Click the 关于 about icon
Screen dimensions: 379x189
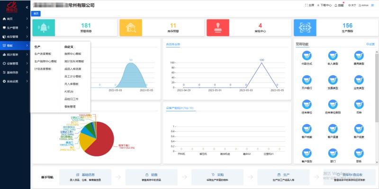point(352,5)
